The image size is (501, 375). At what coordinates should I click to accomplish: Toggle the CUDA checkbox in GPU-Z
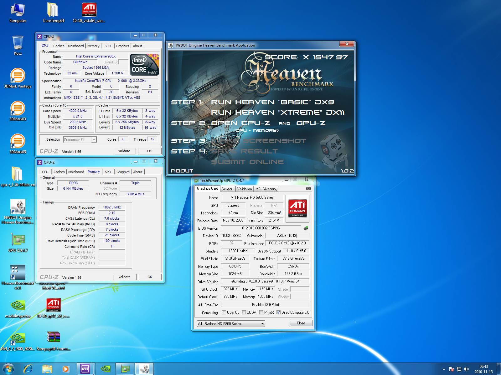click(244, 312)
